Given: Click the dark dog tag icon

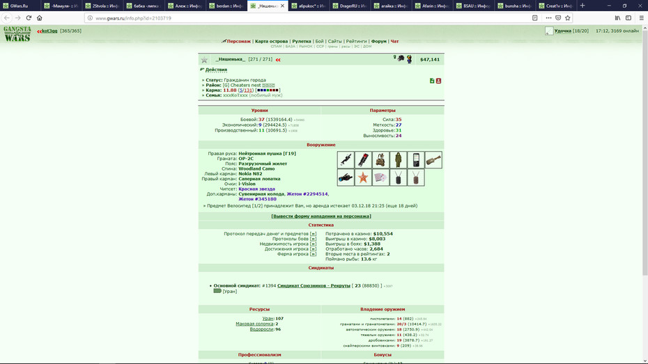Looking at the screenshot, I should coord(398,177).
